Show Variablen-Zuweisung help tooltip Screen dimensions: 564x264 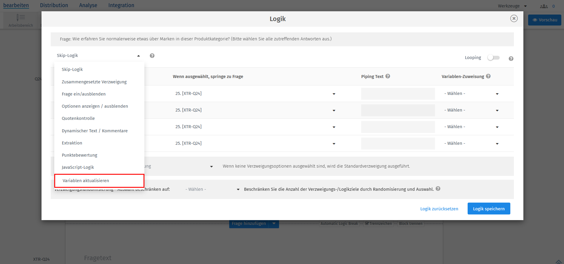point(488,76)
